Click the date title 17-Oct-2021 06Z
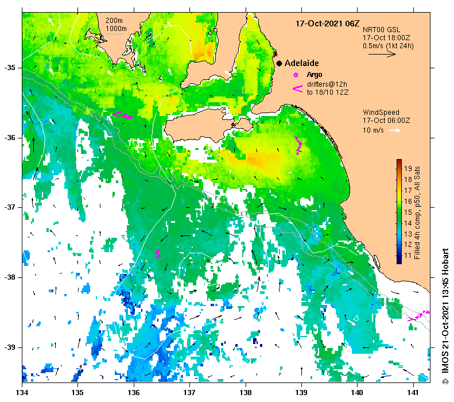 tap(327, 24)
